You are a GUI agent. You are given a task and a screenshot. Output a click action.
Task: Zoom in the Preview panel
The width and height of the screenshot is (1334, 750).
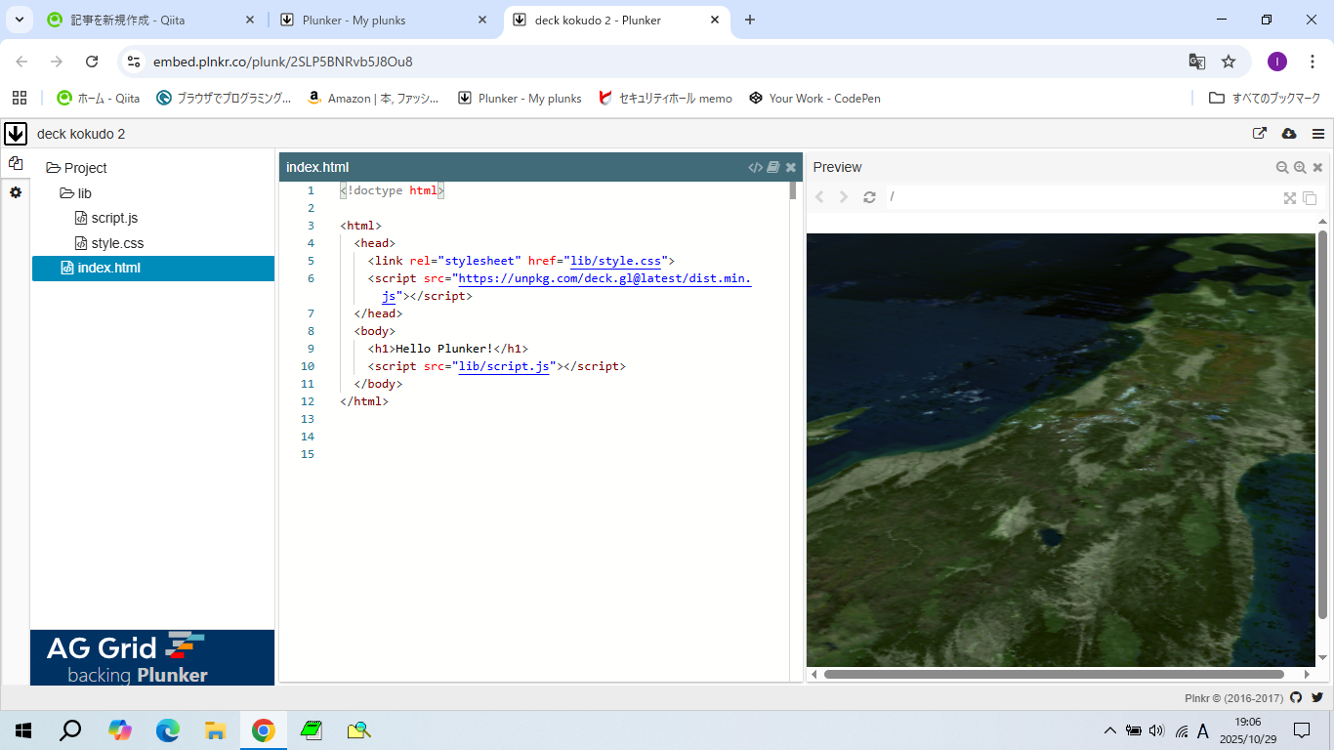1300,167
